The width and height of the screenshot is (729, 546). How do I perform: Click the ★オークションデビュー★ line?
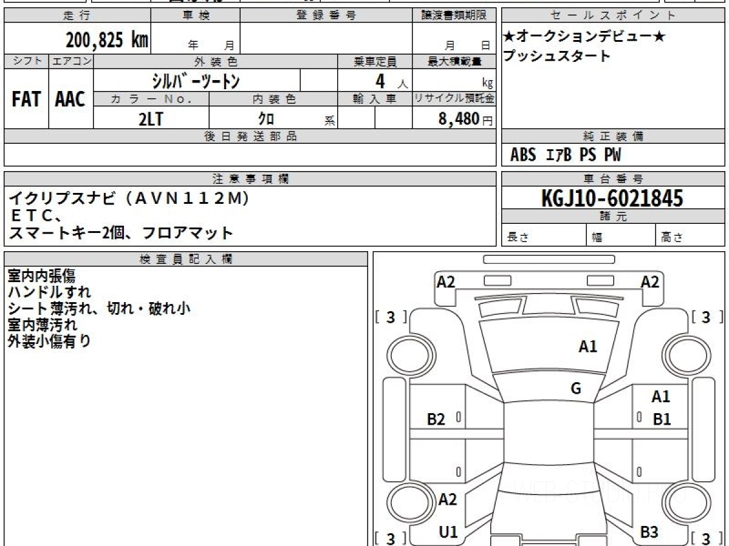coord(583,37)
